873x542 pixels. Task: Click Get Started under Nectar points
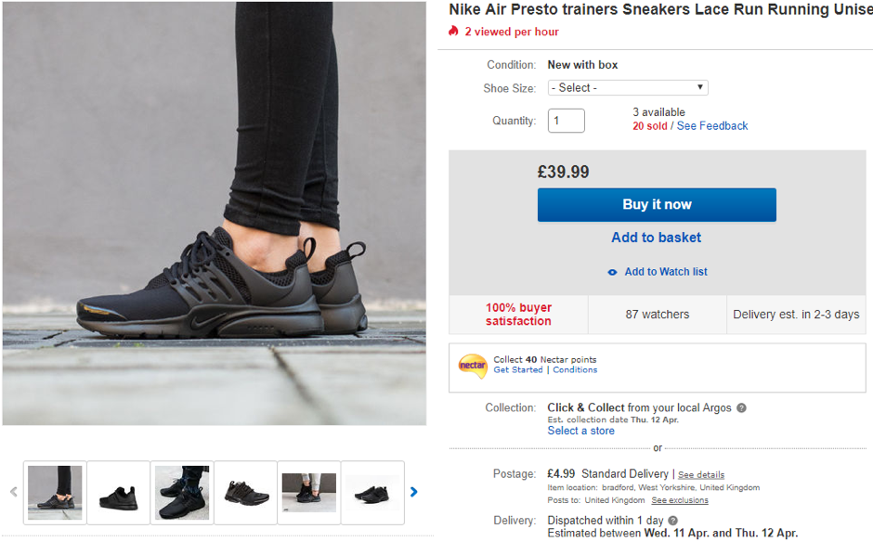(x=517, y=369)
